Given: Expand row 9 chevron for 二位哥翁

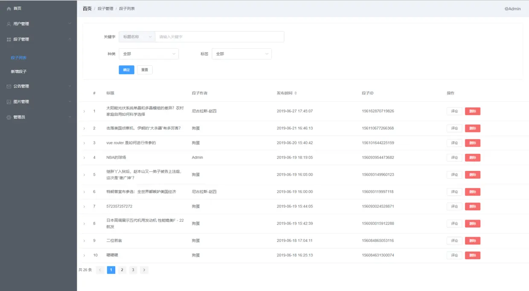Looking at the screenshot, I should [84, 241].
